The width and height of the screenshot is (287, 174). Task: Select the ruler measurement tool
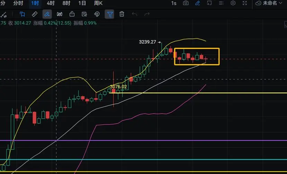[35, 14]
